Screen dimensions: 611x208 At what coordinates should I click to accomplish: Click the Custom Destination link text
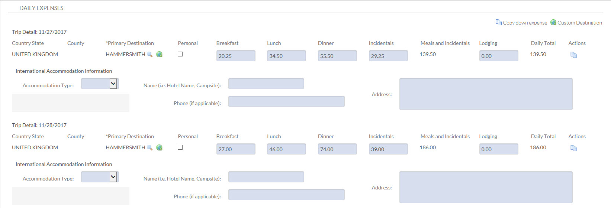(579, 23)
